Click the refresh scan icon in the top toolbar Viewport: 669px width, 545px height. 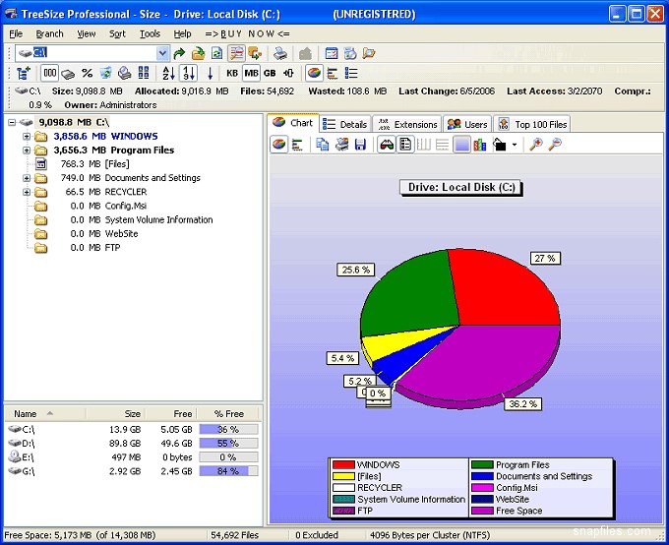click(216, 53)
